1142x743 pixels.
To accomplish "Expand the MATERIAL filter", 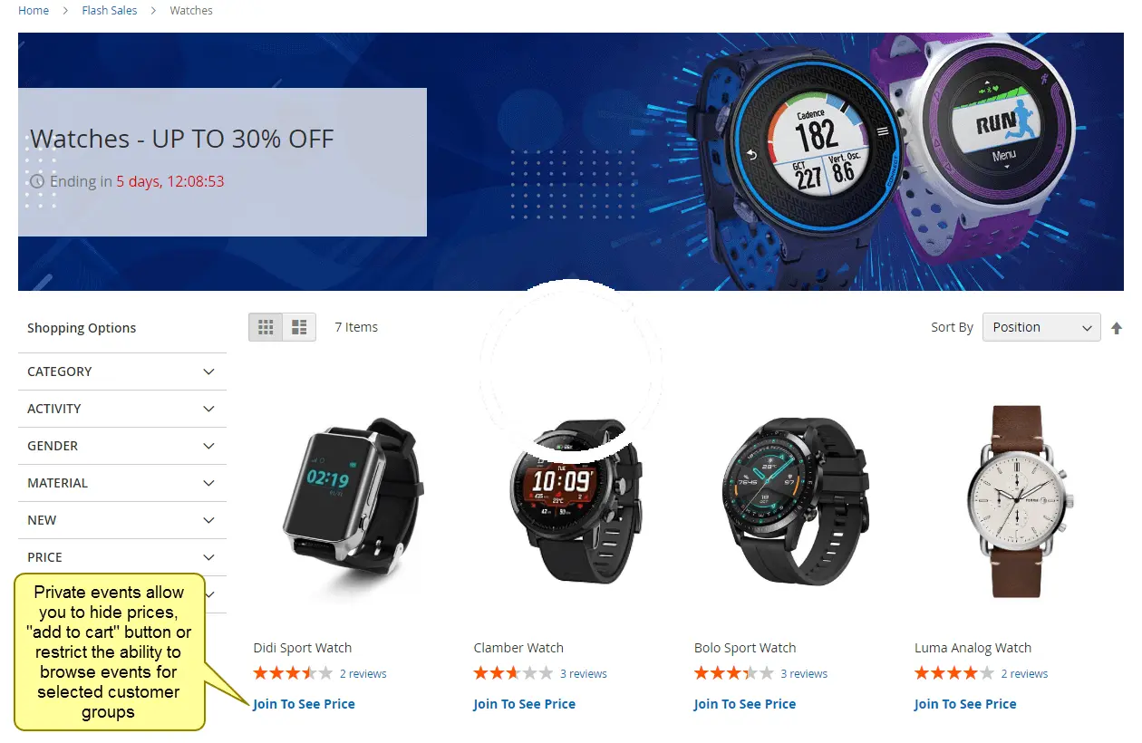I will coord(122,483).
